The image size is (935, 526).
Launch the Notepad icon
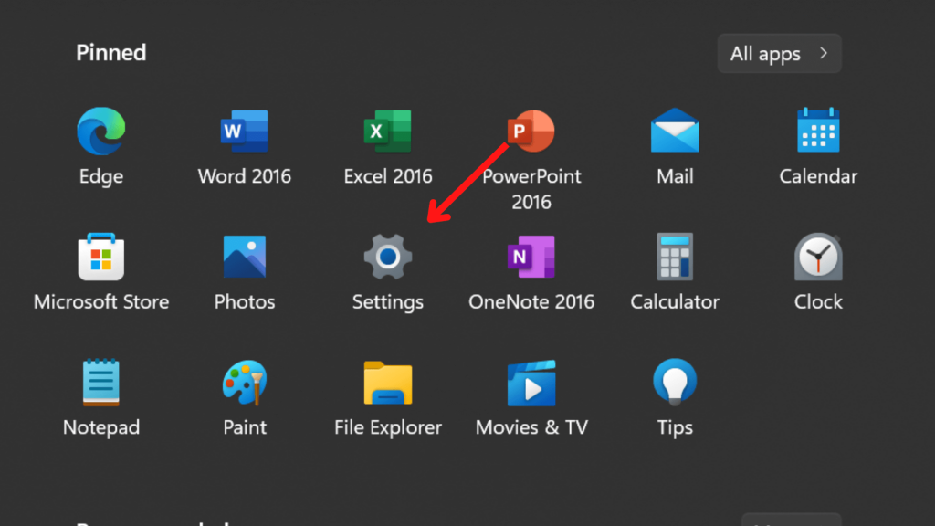click(100, 383)
